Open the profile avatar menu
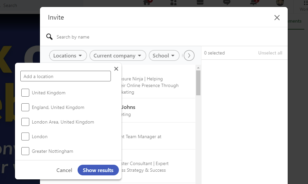The width and height of the screenshot is (308, 184). coord(280,3)
